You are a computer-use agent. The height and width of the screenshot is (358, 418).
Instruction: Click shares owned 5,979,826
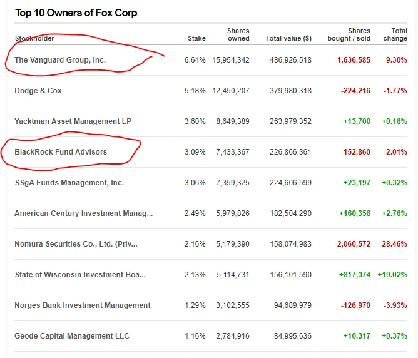(233, 213)
